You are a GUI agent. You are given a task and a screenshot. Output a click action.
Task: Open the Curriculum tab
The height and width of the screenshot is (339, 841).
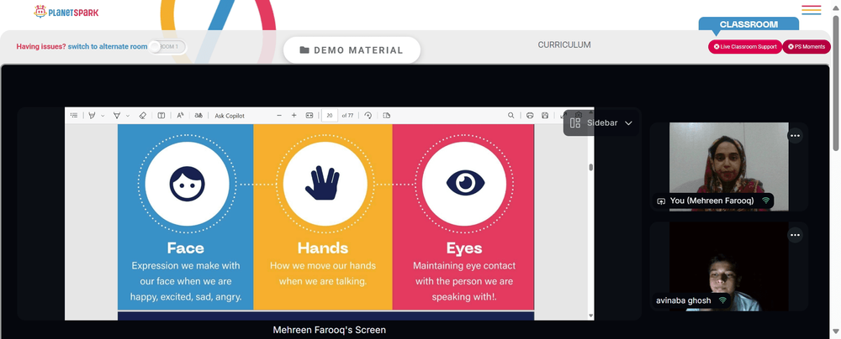(x=564, y=45)
